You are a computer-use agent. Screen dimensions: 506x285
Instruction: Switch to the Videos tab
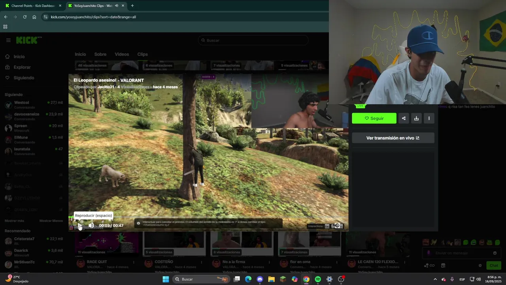pos(122,54)
